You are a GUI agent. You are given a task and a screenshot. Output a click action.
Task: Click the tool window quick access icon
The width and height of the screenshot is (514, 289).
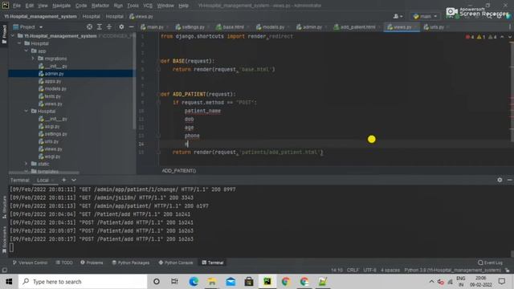click(x=4, y=271)
